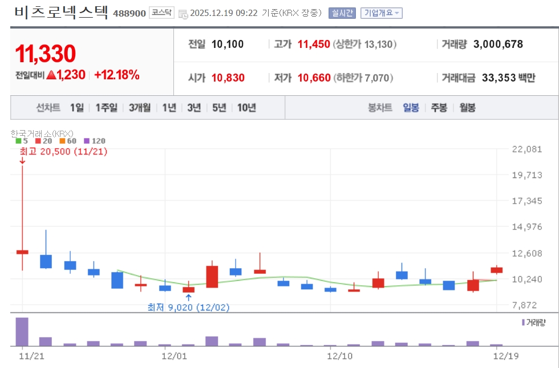
Task: Select the 1일 line chart tab
Action: pyautogui.click(x=76, y=107)
